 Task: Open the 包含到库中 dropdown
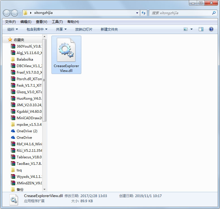(37, 29)
